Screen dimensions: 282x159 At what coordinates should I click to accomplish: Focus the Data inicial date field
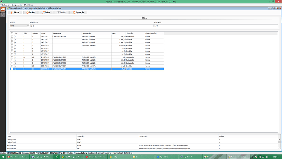point(92,26)
